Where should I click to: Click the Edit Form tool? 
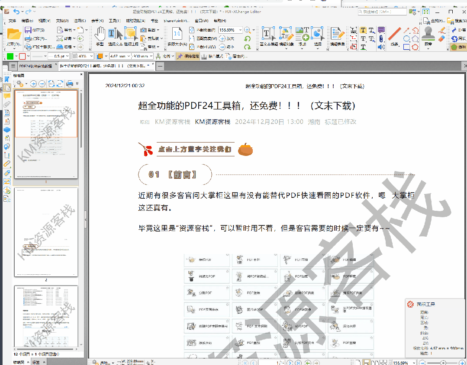pos(338,36)
